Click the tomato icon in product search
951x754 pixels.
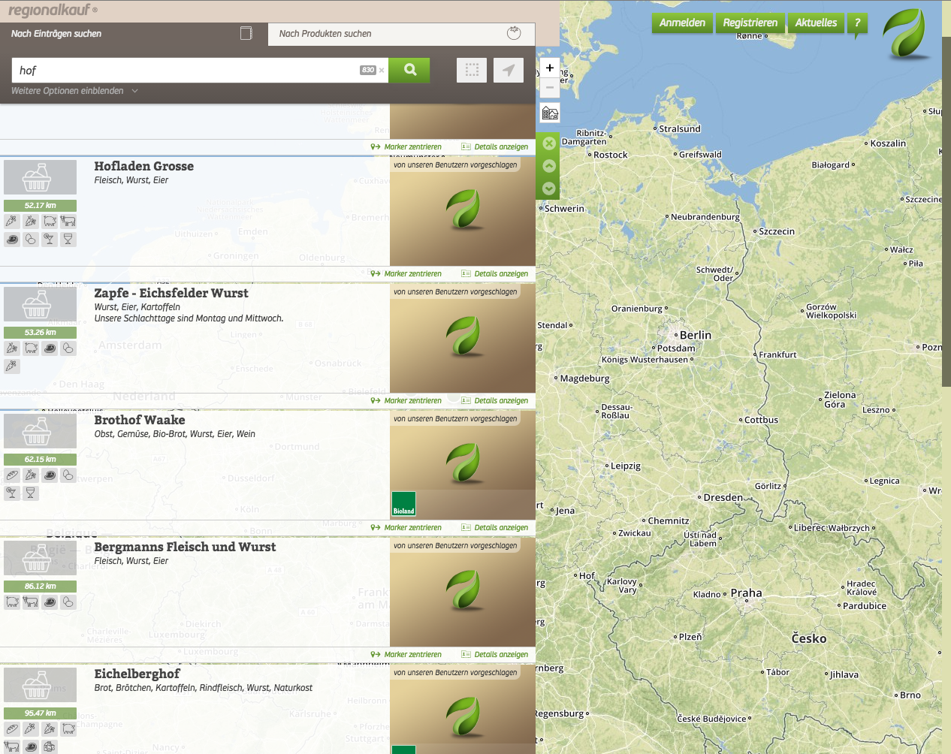[514, 33]
